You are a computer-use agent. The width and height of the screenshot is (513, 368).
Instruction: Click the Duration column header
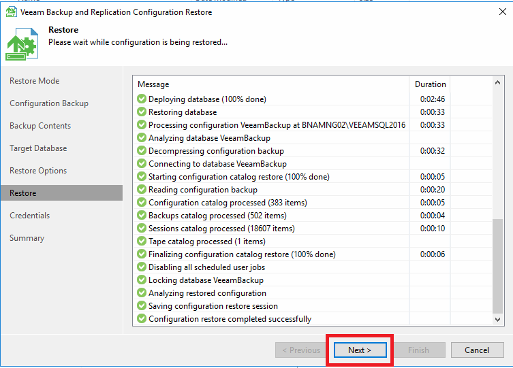(431, 84)
